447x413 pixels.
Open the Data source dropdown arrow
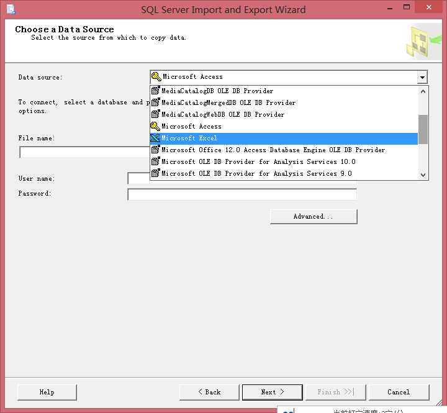[422, 77]
